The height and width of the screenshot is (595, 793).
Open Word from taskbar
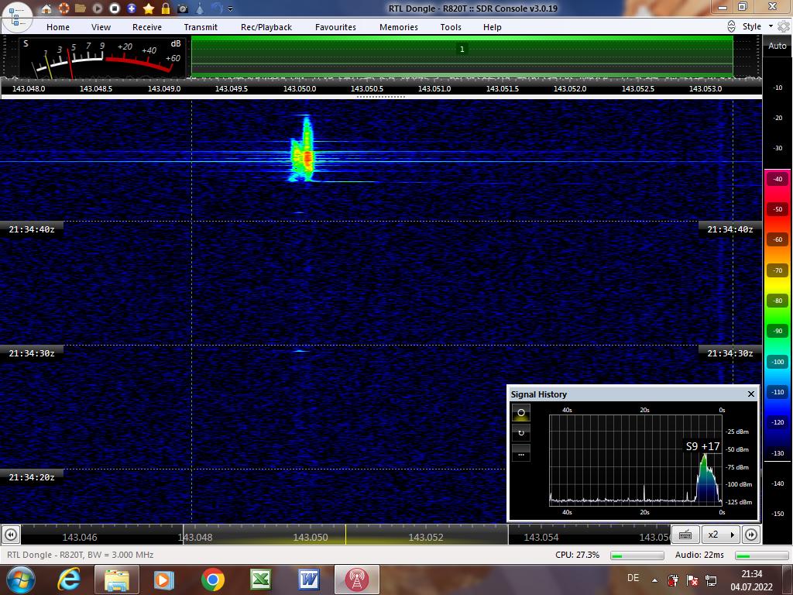tap(308, 580)
